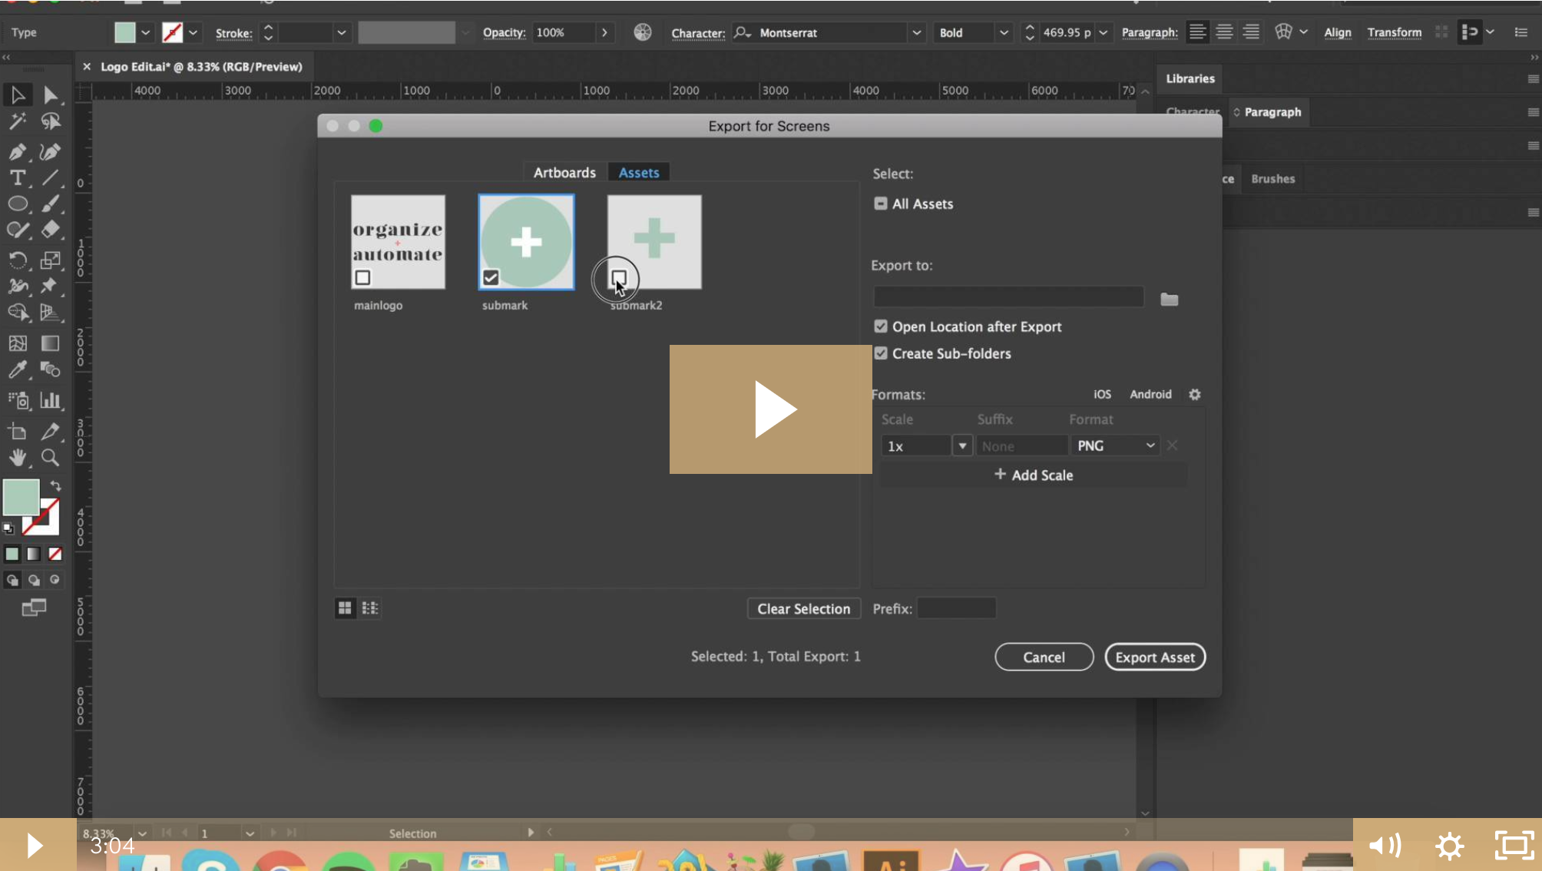Select the submark asset thumbnail

click(x=526, y=242)
